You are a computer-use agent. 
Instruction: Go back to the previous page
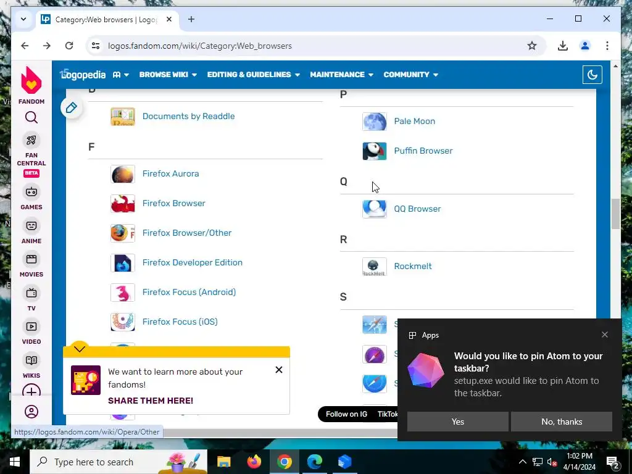25,46
